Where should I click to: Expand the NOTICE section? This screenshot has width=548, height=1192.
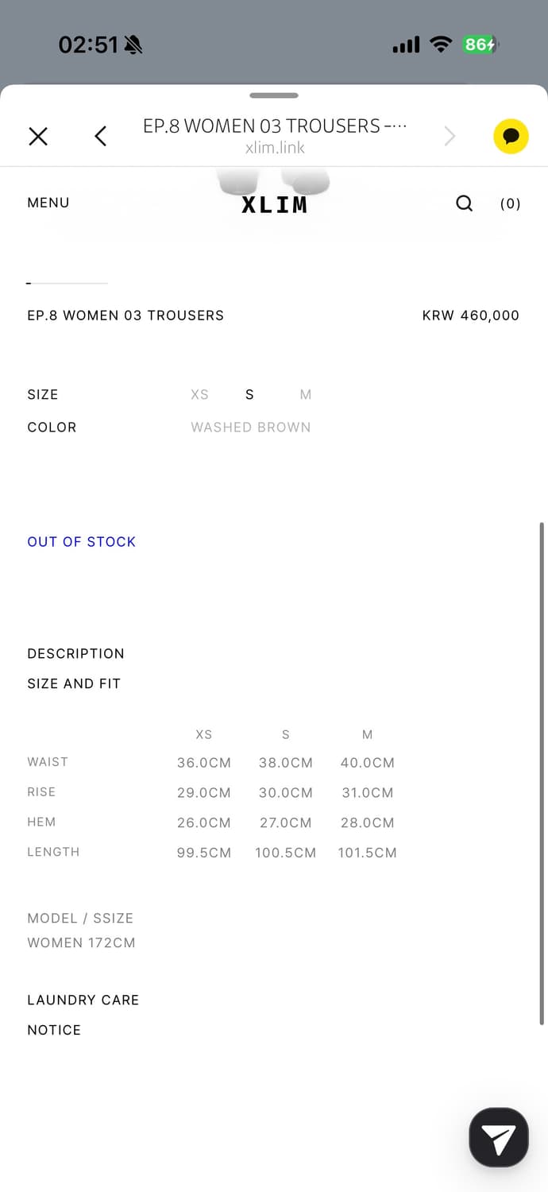[54, 1030]
